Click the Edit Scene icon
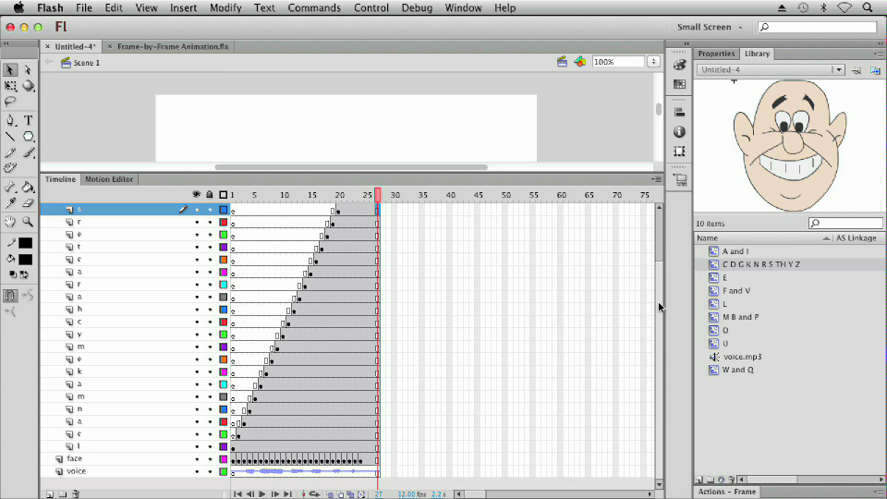 click(562, 62)
